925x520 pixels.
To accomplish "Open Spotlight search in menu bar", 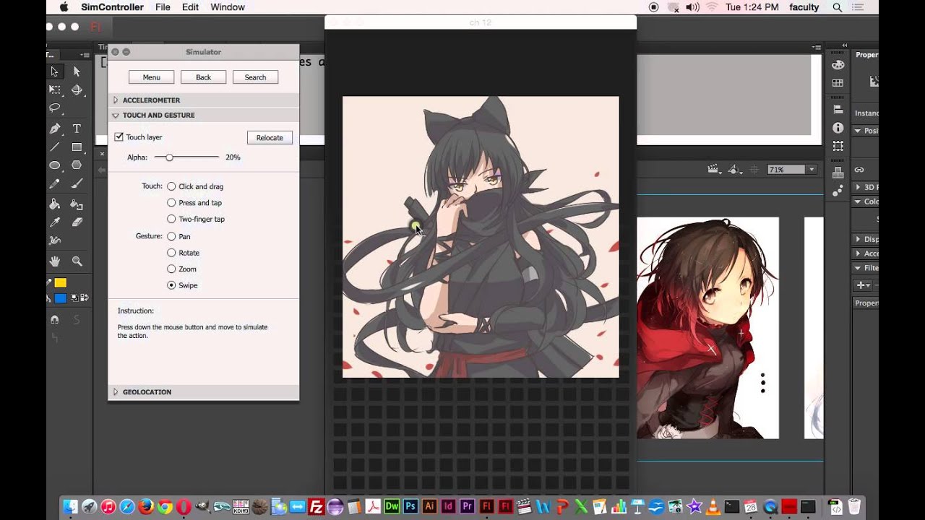I will click(838, 7).
